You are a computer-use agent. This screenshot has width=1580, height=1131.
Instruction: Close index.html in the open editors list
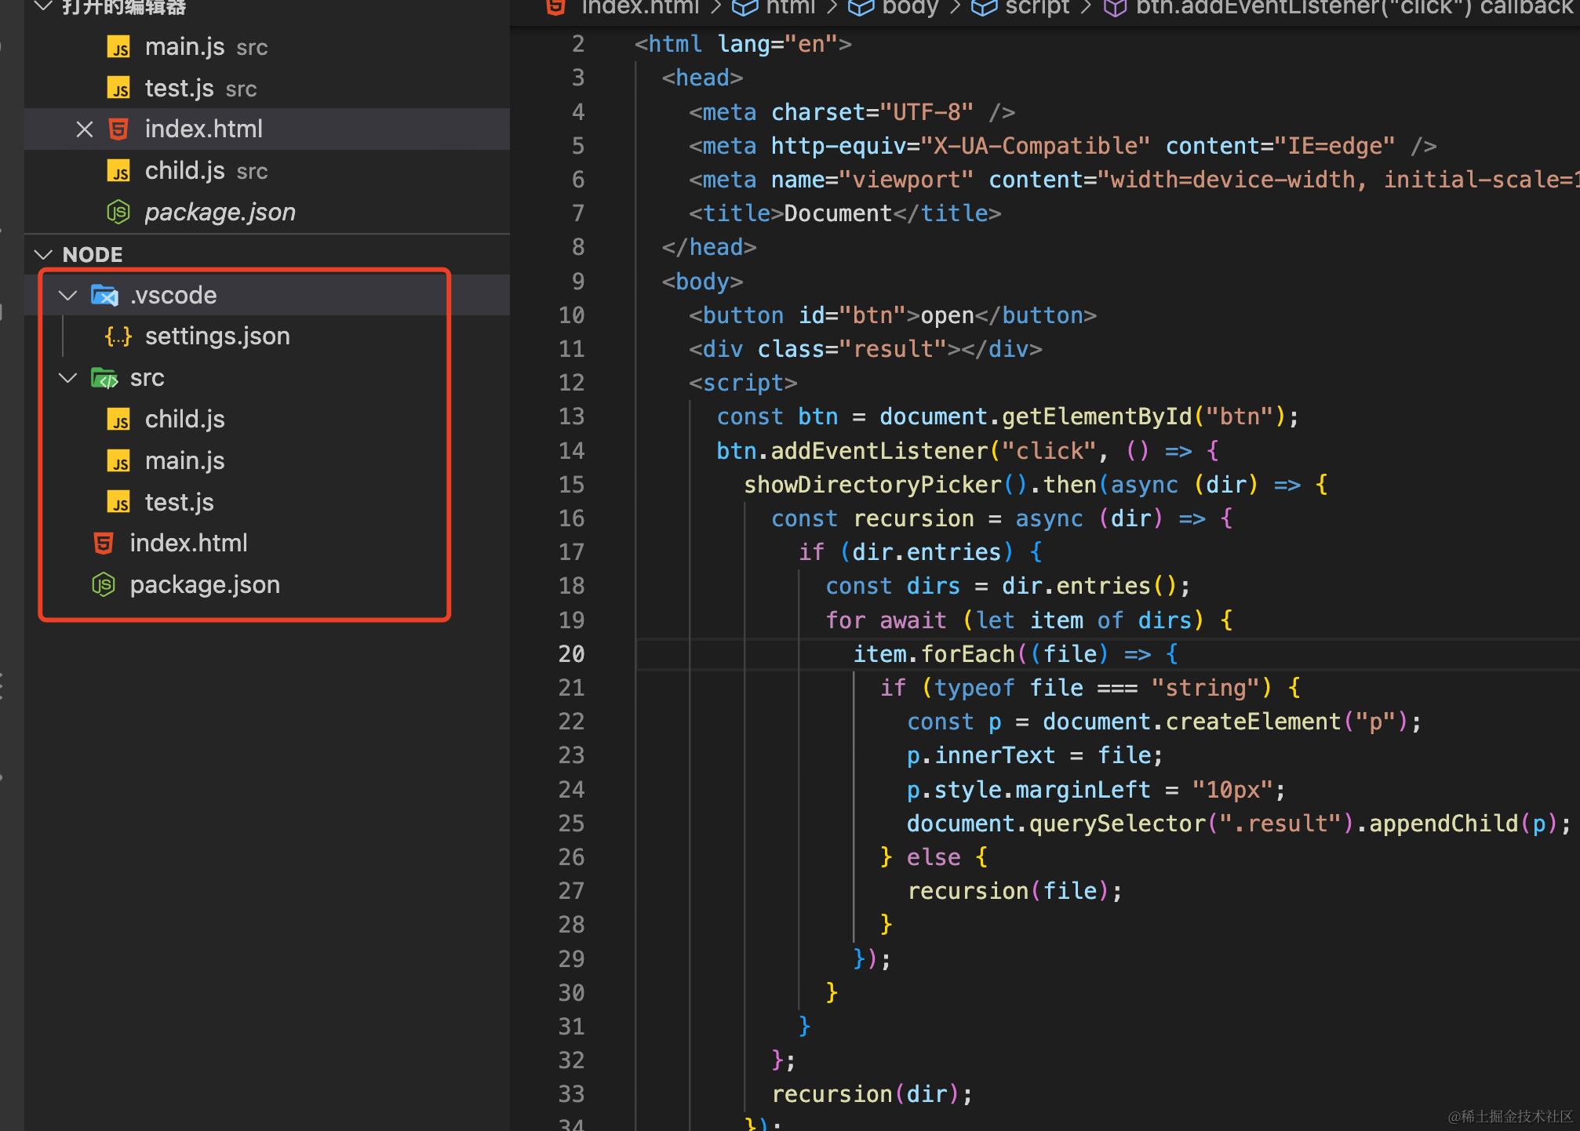click(x=85, y=129)
